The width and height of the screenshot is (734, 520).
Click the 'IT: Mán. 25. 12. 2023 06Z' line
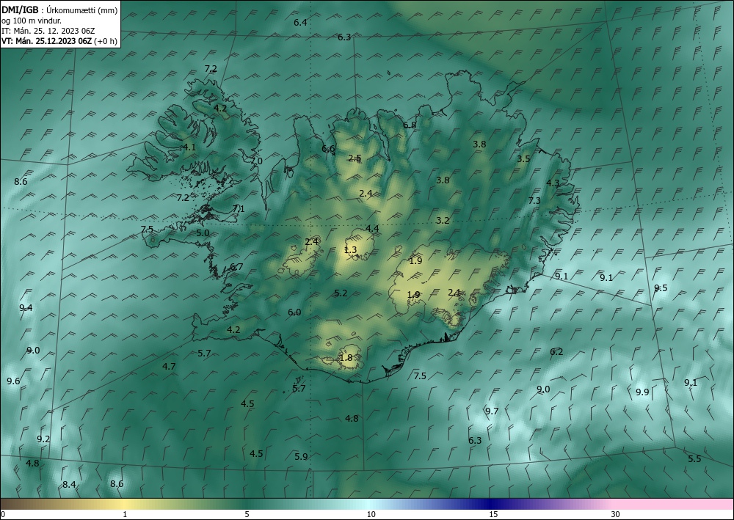[48, 31]
